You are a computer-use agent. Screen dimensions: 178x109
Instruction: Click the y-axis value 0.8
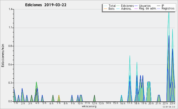tap(10, 46)
